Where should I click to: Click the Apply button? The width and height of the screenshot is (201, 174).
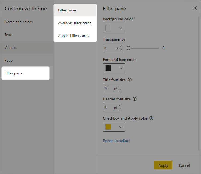[163, 165]
